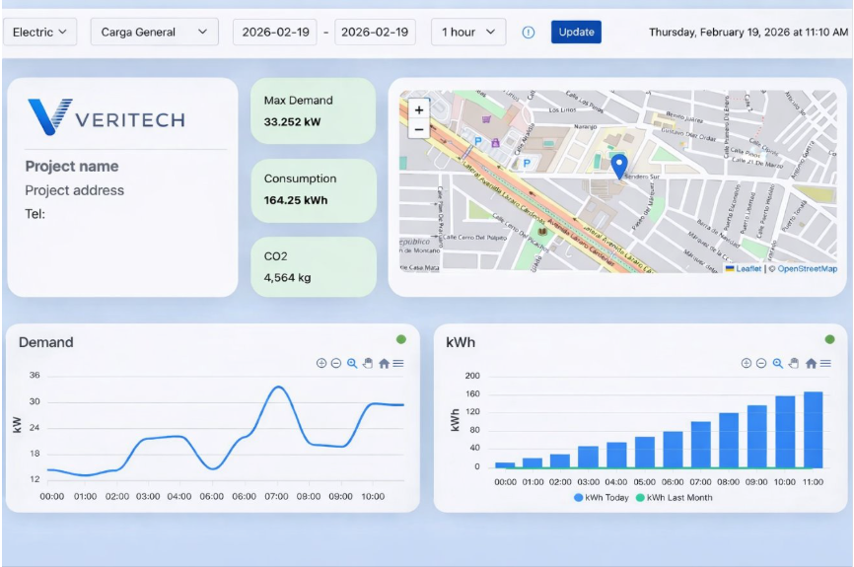Toggle the kWh Last Month legend series
This screenshot has height=567, width=854.
tap(674, 498)
